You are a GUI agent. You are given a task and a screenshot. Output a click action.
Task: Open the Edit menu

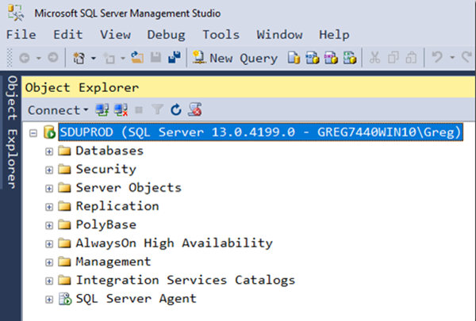coord(68,35)
